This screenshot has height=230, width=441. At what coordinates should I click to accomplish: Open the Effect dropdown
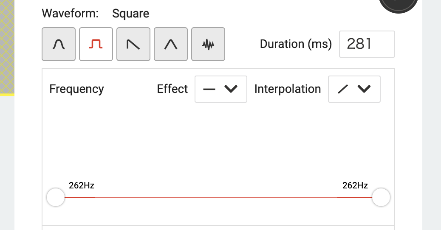point(220,89)
